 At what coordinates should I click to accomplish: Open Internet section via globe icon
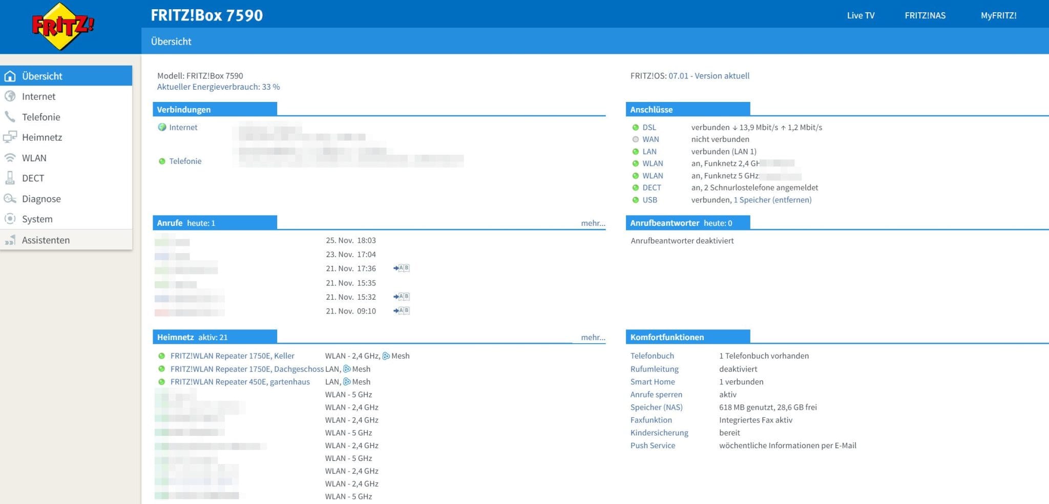pyautogui.click(x=10, y=96)
